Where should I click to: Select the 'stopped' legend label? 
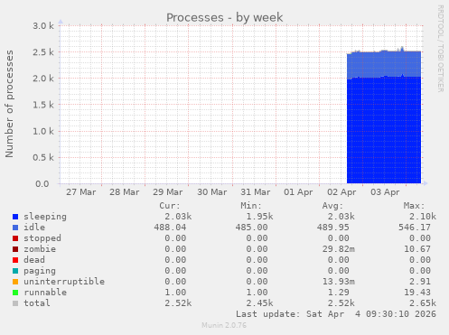[x=42, y=238]
